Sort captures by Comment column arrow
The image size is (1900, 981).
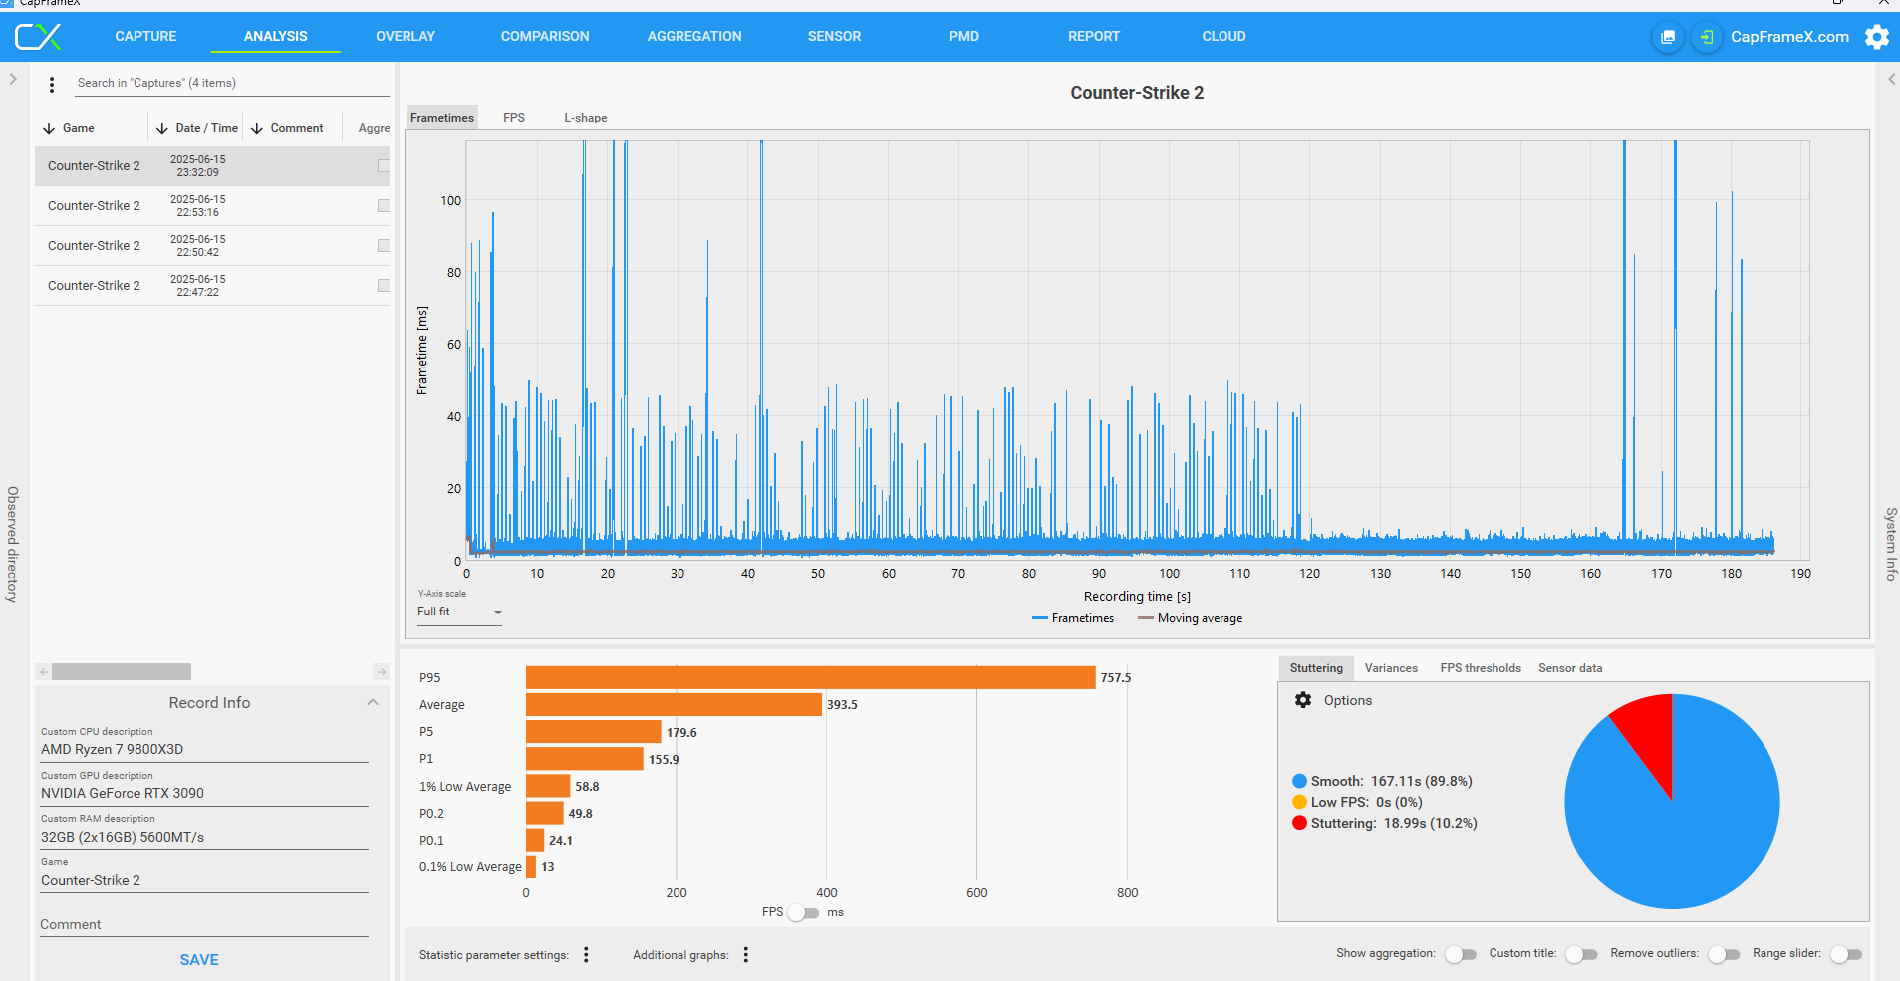[x=257, y=128]
